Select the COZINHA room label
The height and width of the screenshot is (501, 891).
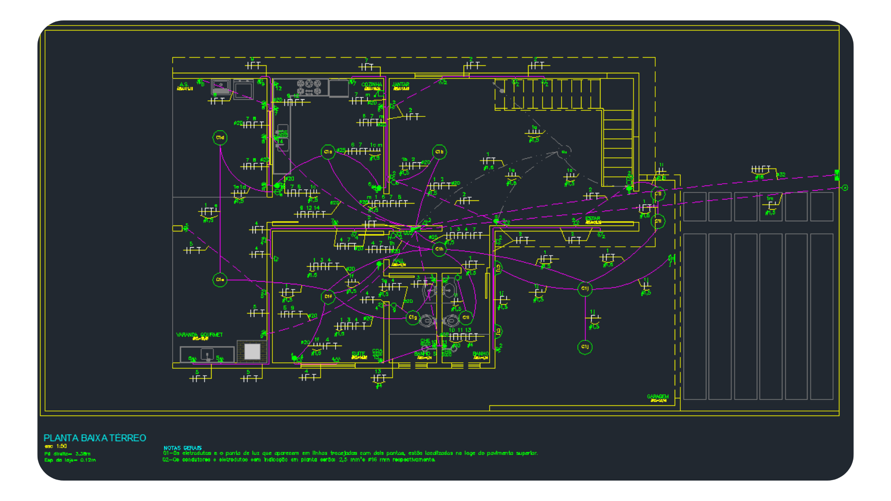(x=372, y=84)
